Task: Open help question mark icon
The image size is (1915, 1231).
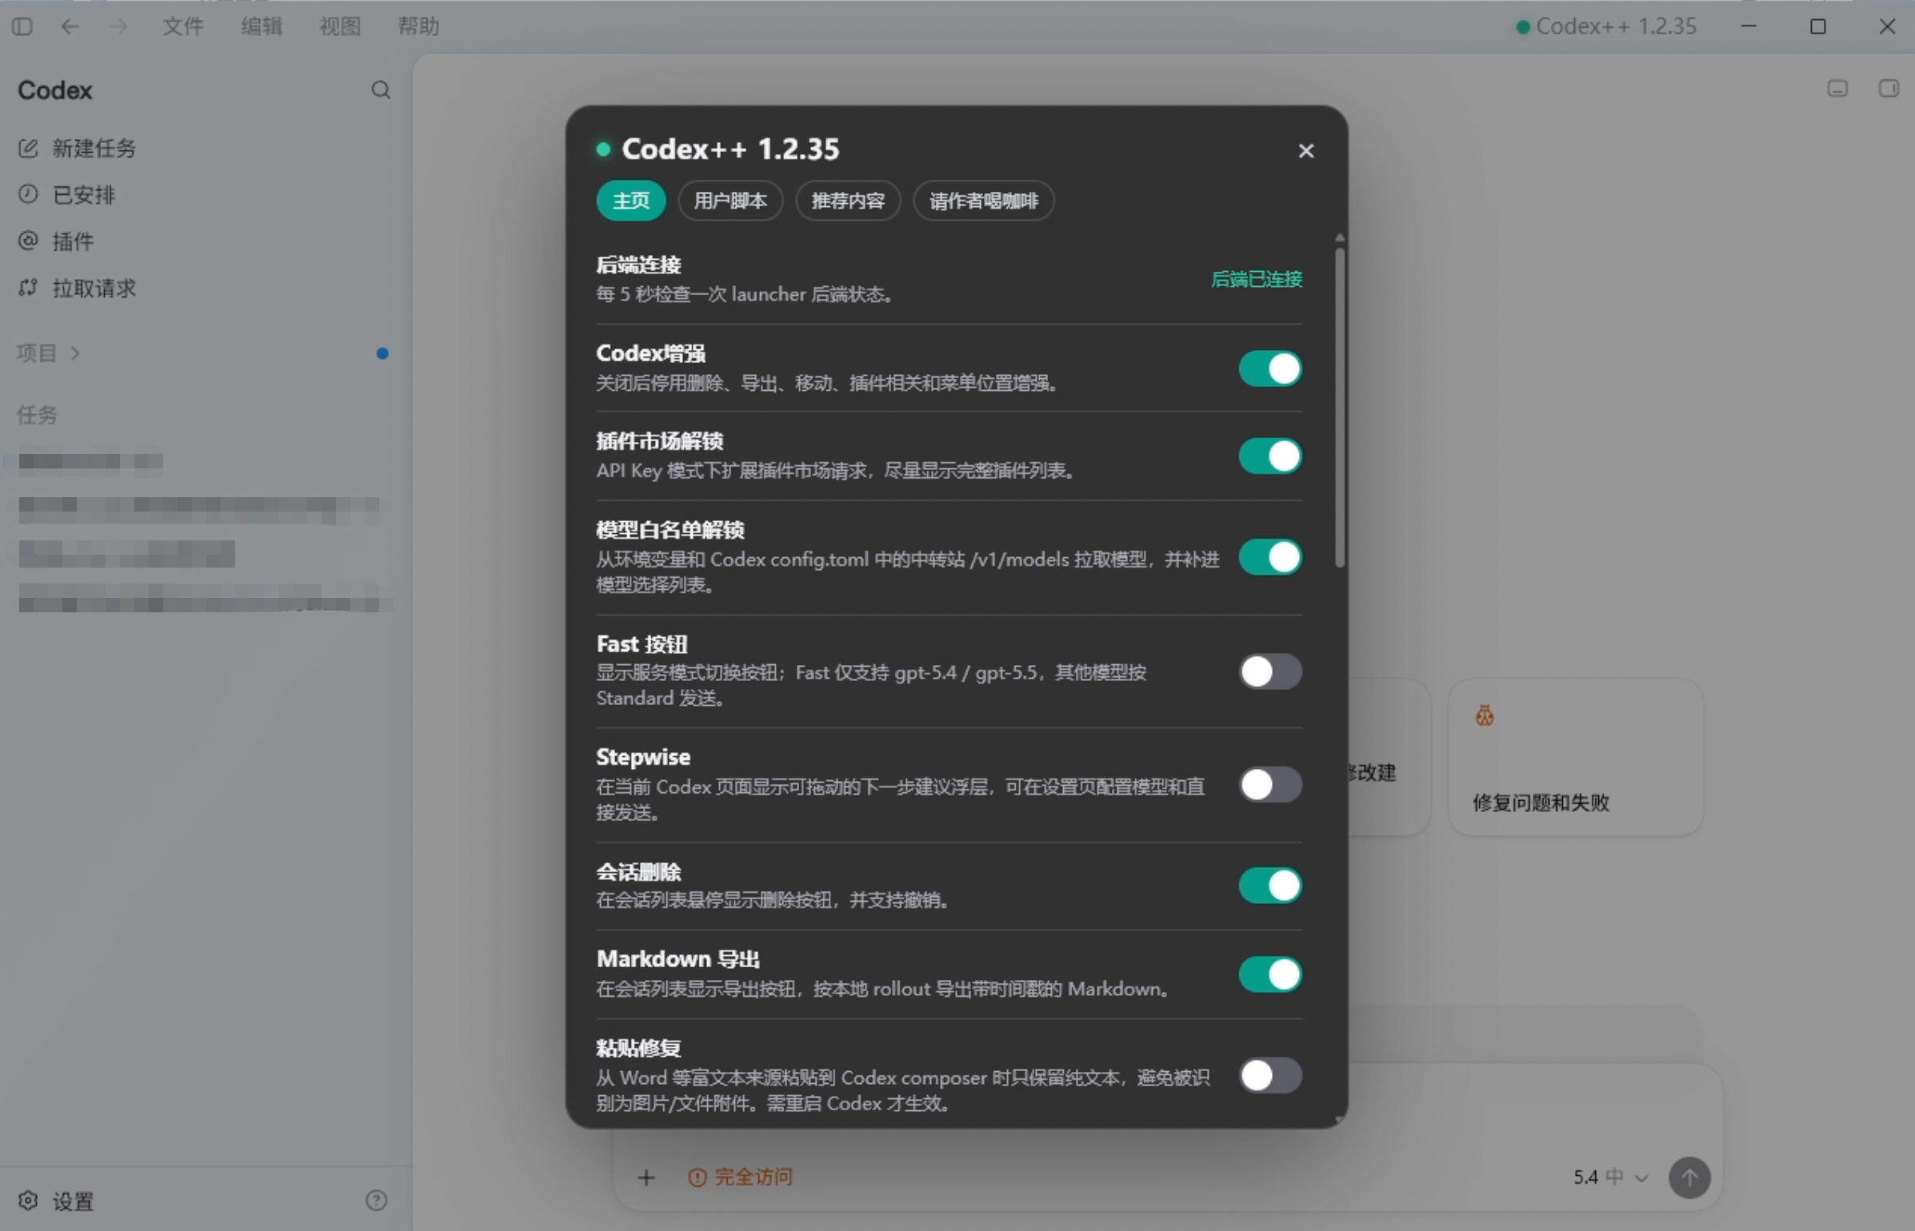Action: 376,1201
